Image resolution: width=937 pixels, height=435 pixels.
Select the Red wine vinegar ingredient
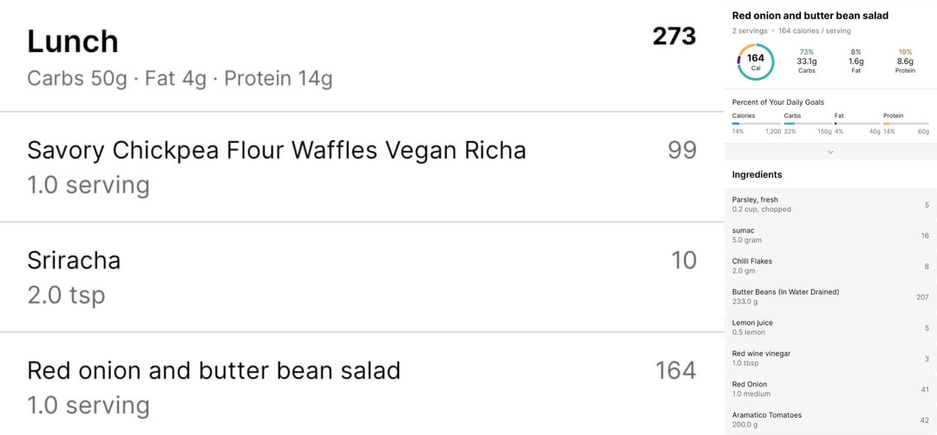830,358
